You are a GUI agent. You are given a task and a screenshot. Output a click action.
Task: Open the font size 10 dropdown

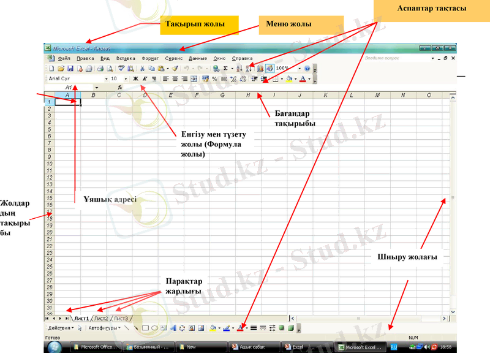point(126,79)
